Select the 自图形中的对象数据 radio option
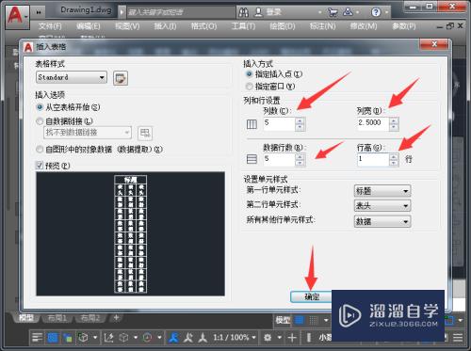Image resolution: width=471 pixels, height=351 pixels. click(40, 150)
